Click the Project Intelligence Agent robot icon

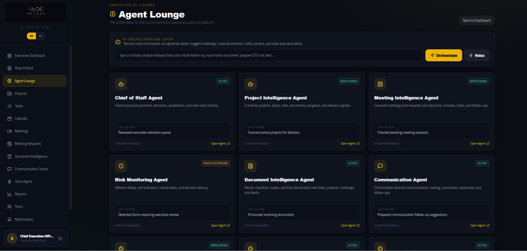(250, 84)
